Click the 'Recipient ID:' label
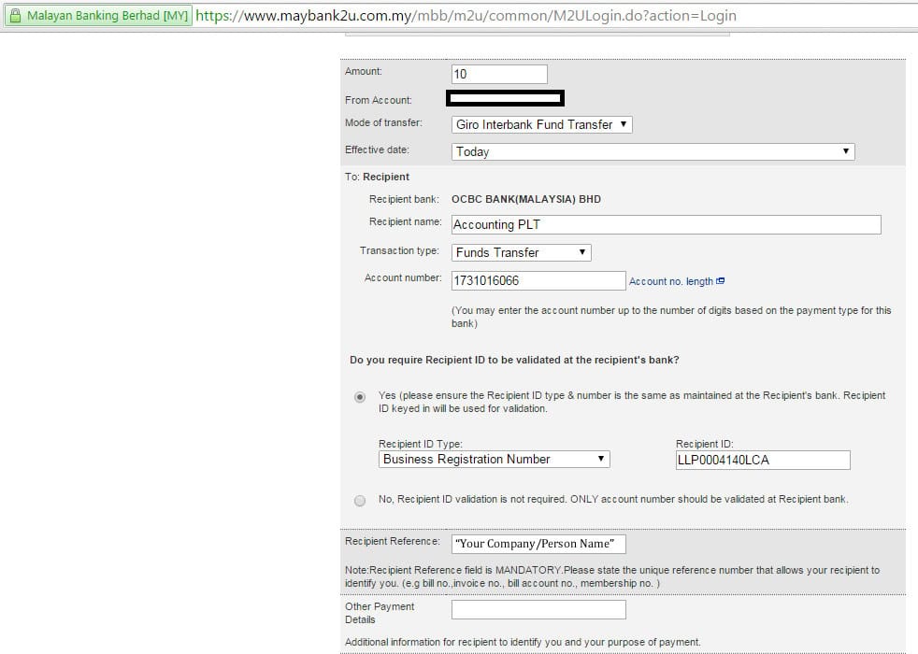 point(704,444)
